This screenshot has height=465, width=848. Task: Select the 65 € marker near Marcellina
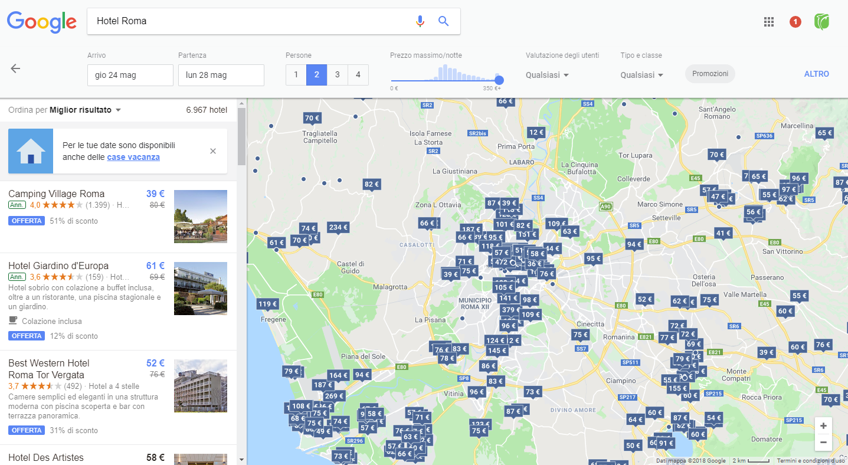tap(824, 133)
